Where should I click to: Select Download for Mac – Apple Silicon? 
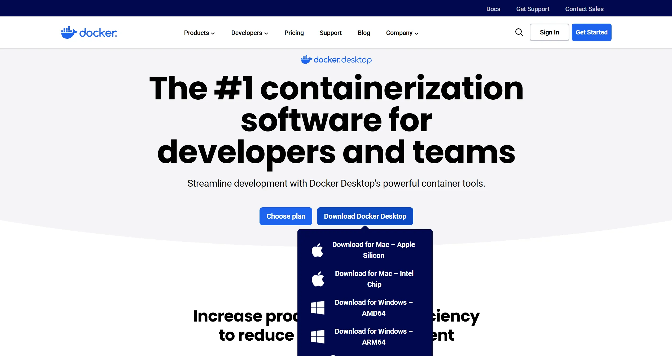tap(374, 250)
